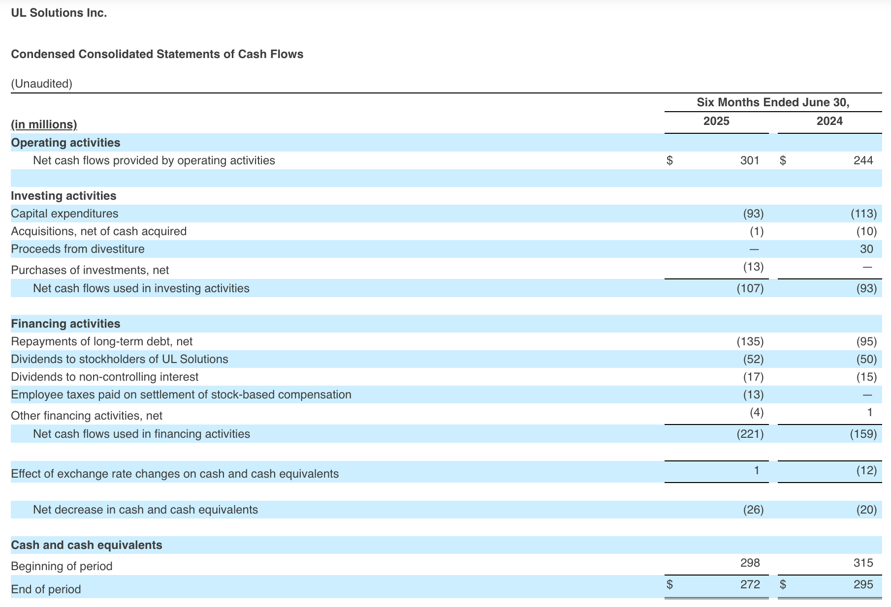891x607 pixels.
Task: Click the financing total (159)
Action: point(863,434)
